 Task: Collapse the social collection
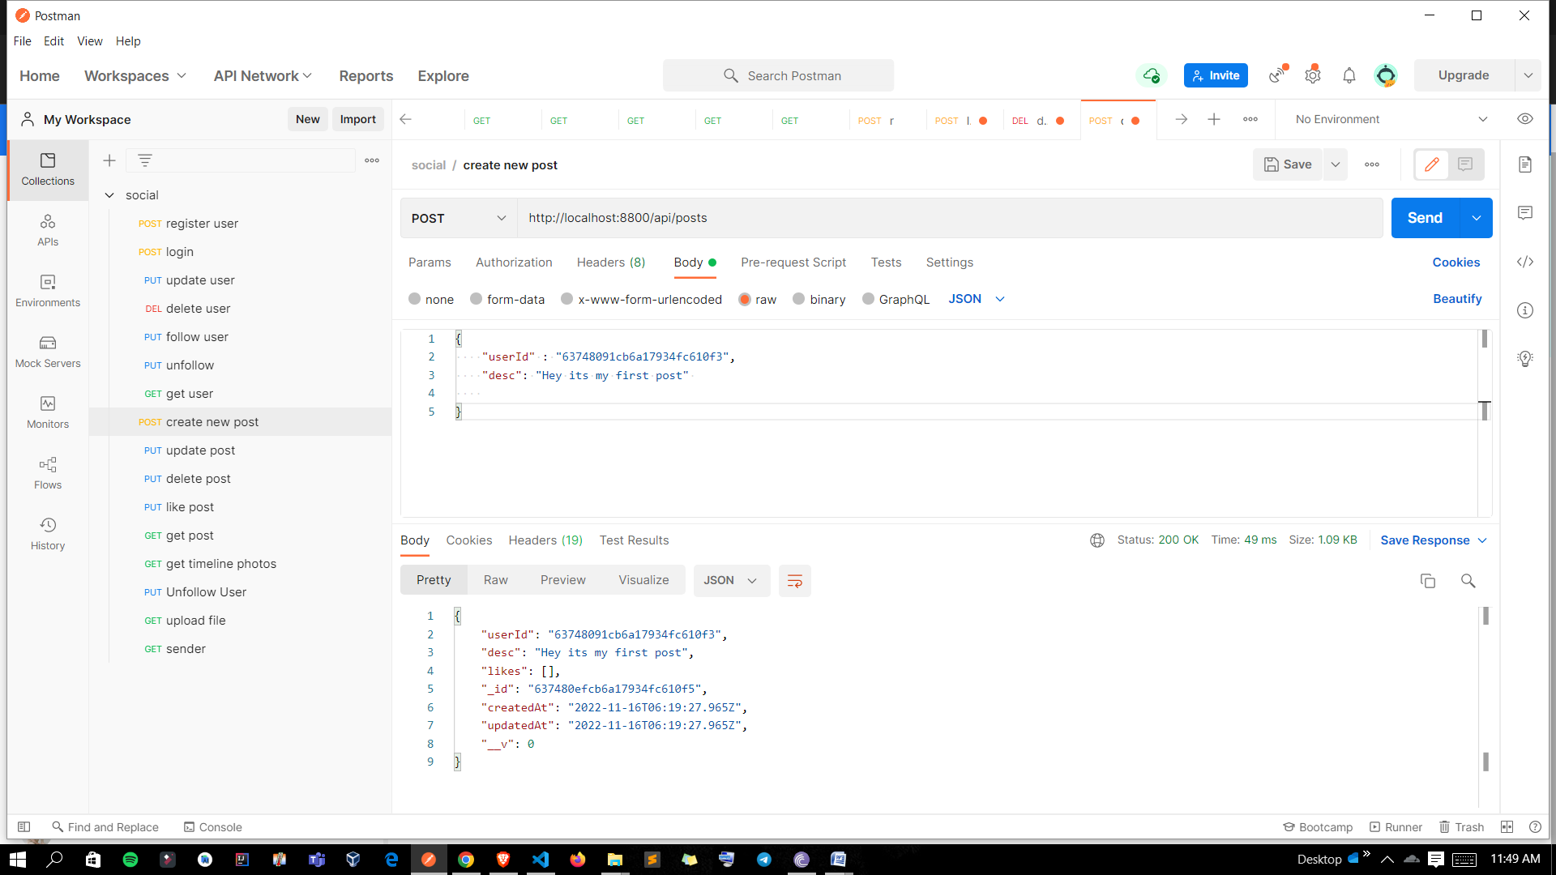coord(110,194)
